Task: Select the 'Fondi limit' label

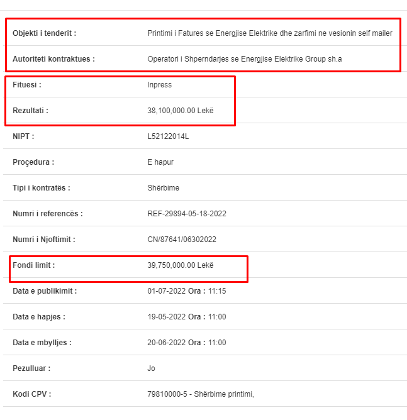Action: pos(34,265)
